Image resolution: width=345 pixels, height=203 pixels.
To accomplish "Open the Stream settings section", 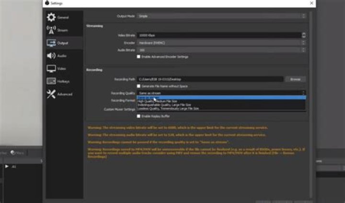I will coord(64,30).
